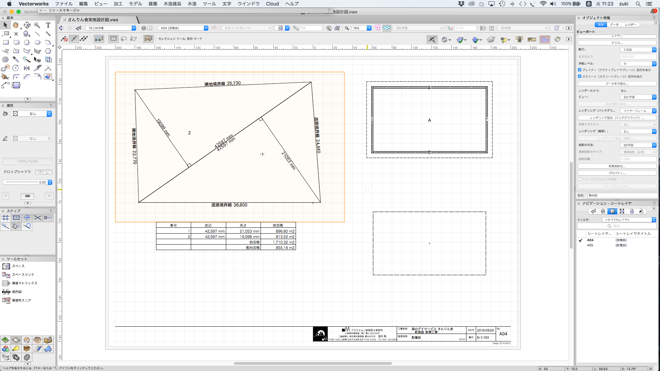Toggle Snap to Intersection
This screenshot has height=371, width=660.
[37, 217]
